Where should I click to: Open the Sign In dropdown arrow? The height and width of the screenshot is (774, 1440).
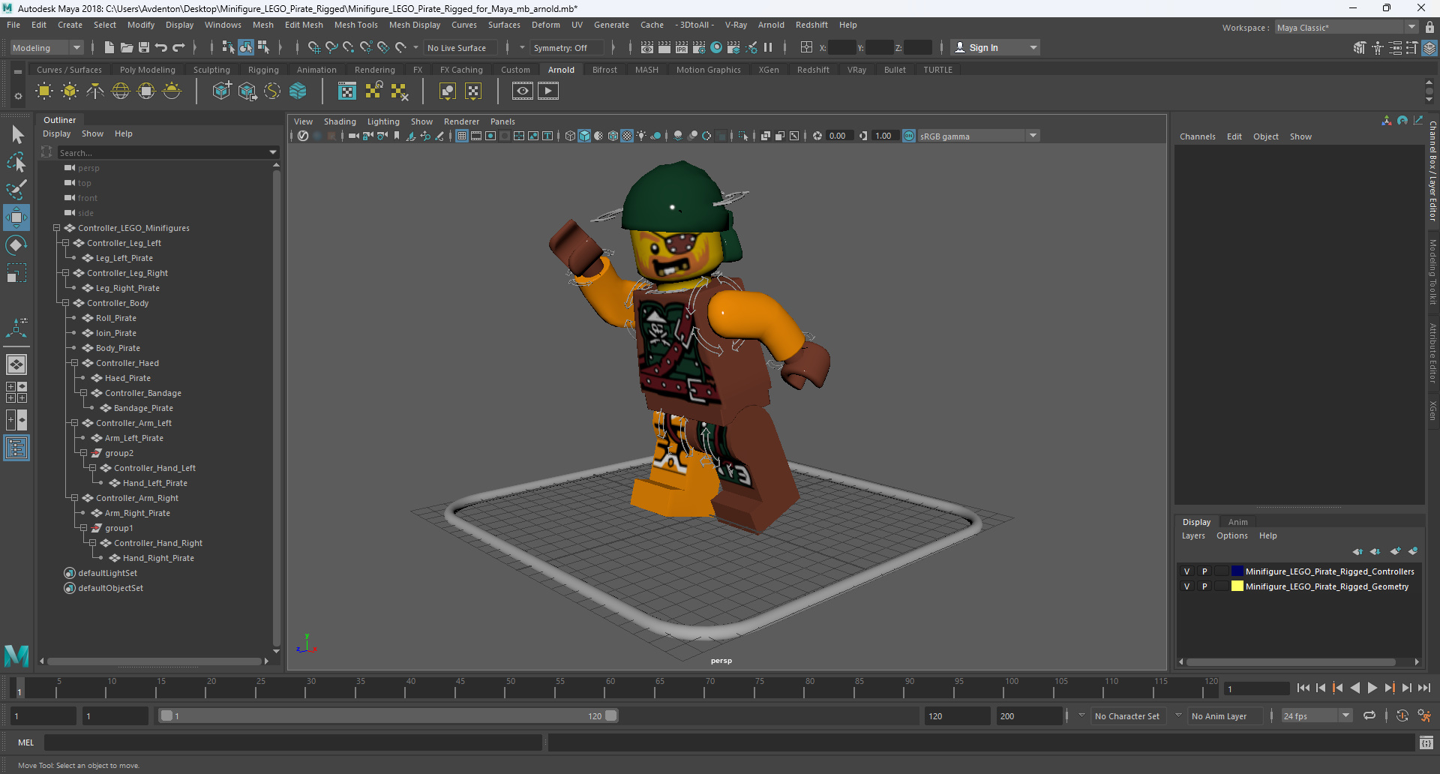[x=1033, y=47]
